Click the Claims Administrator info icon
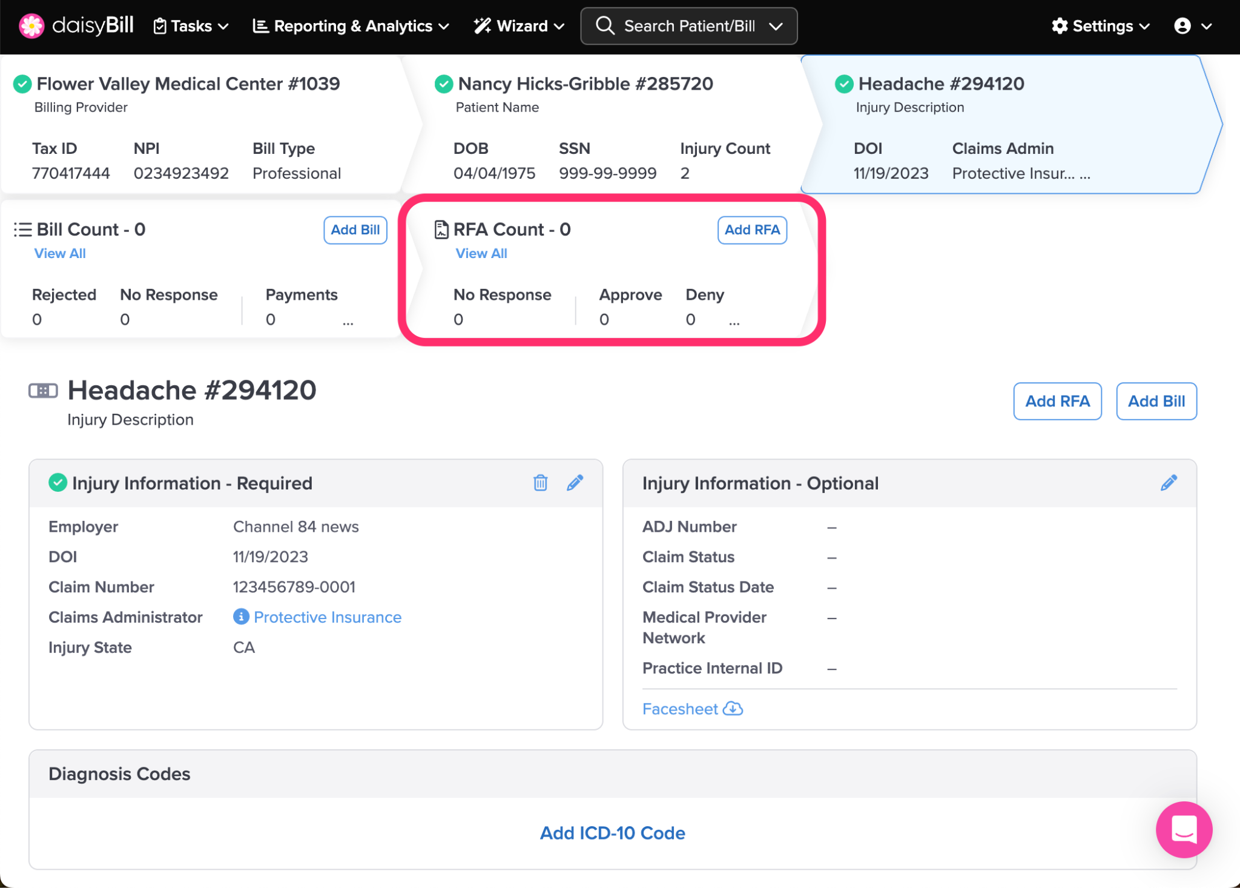1240x888 pixels. [x=241, y=617]
